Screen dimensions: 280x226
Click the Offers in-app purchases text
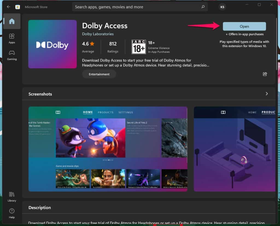[244, 34]
